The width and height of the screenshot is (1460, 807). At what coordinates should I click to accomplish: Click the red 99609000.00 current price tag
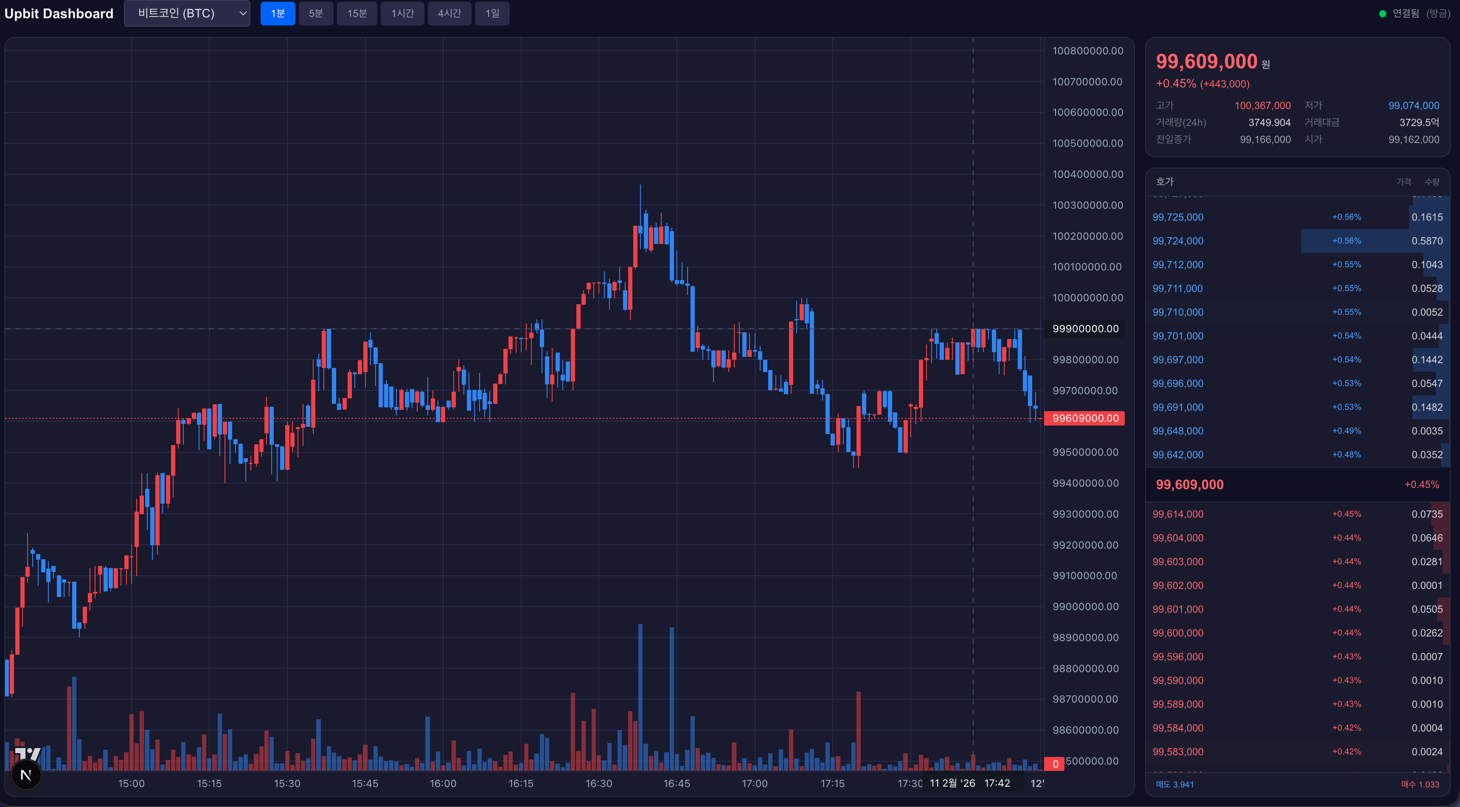pyautogui.click(x=1084, y=418)
